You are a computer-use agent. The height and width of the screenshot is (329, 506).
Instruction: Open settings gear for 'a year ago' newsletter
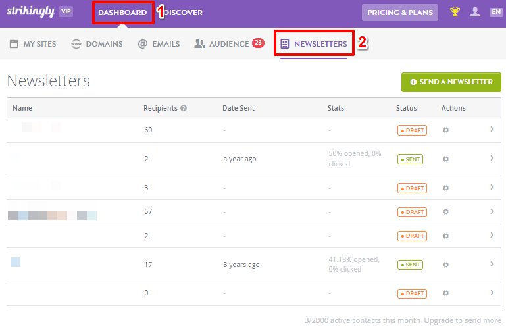[445, 159]
